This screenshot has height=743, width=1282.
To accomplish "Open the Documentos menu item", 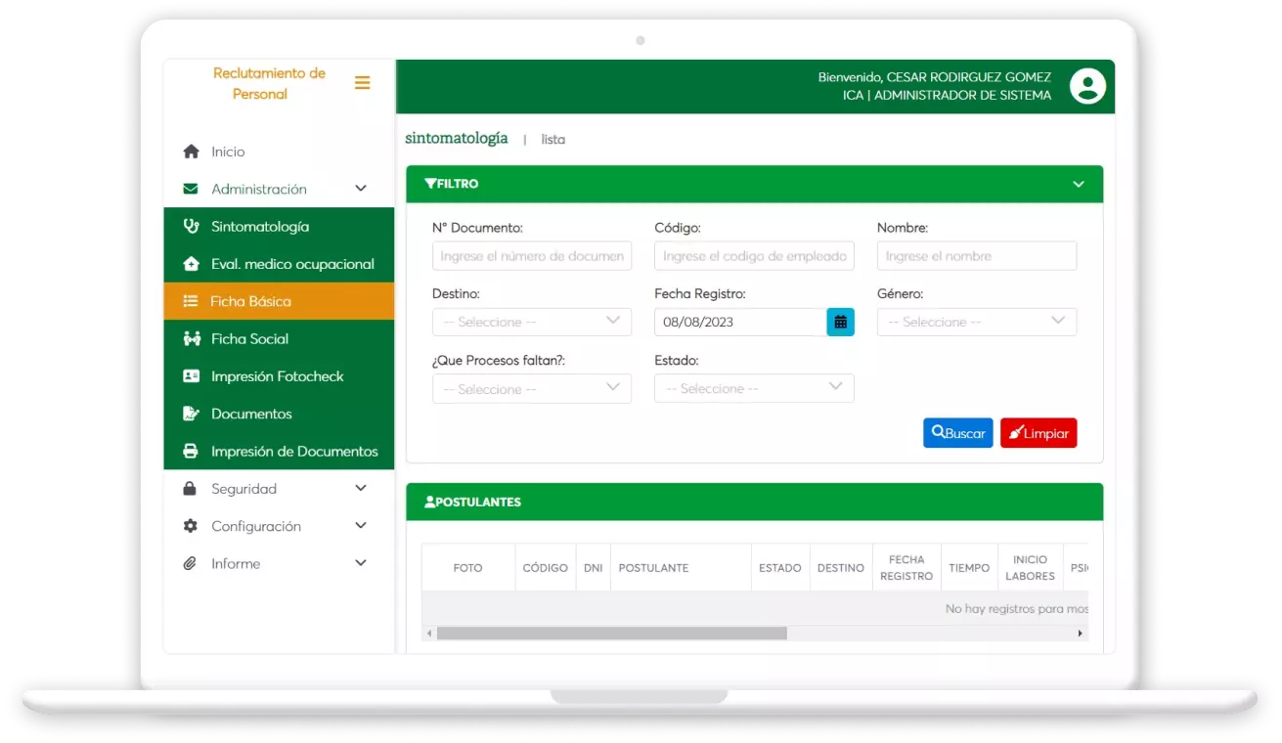I will click(x=279, y=414).
